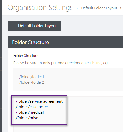This screenshot has height=132, width=123.
Task: Place cursor in the /folder/service agreement line
Action: [39, 101]
